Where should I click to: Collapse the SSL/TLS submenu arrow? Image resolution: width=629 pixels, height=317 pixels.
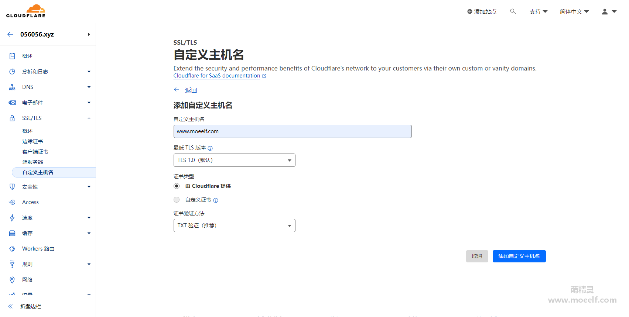(x=89, y=118)
